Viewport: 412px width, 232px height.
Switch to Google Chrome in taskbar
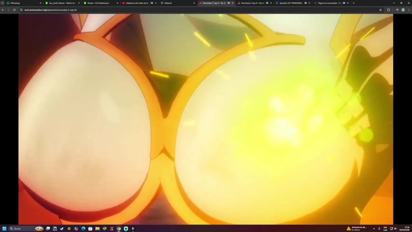click(x=119, y=228)
